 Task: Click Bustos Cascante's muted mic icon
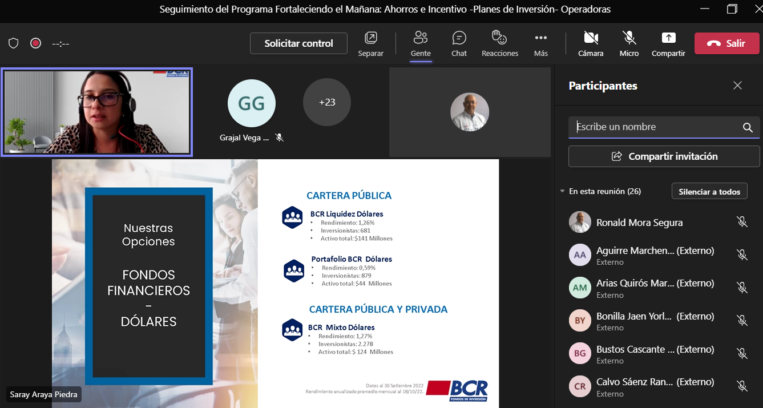(x=742, y=354)
